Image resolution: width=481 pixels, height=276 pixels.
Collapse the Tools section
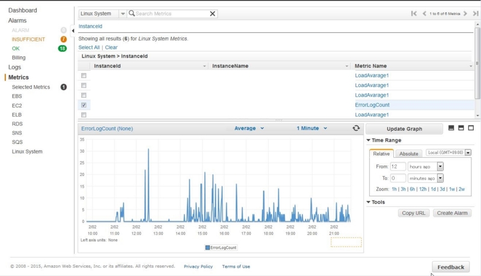point(369,202)
